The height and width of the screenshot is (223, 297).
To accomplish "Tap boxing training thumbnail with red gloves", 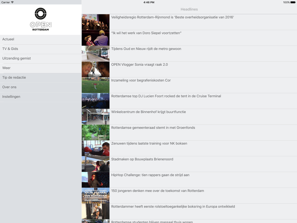I will point(95,148).
